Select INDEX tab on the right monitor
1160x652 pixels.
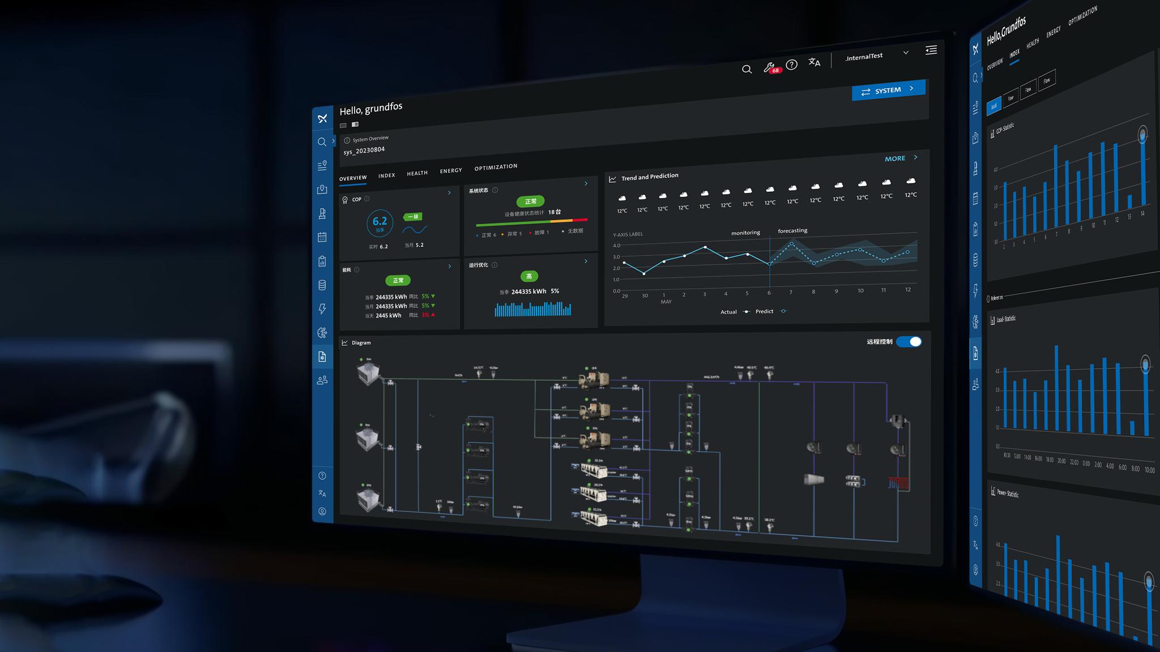1014,53
